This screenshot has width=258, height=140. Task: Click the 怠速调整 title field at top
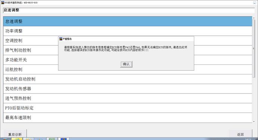[x=129, y=10]
